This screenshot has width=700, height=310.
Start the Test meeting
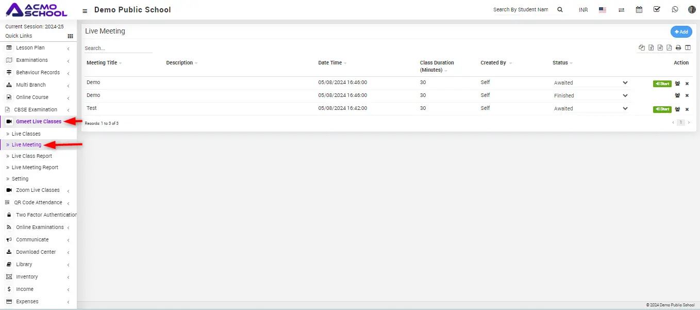(662, 109)
